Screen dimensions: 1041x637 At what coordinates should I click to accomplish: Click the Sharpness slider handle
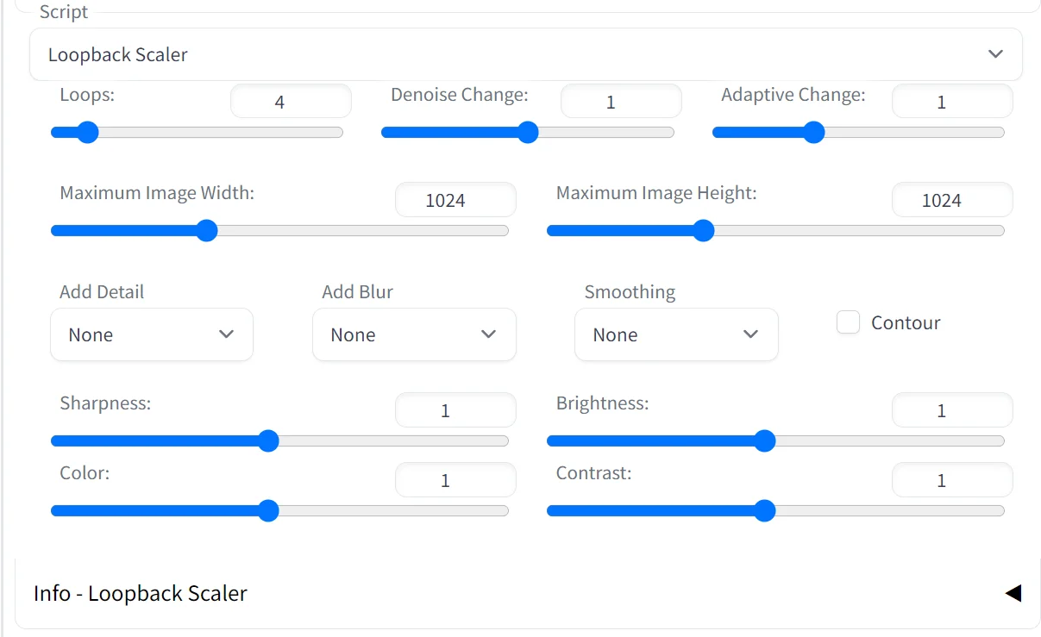pyautogui.click(x=268, y=441)
